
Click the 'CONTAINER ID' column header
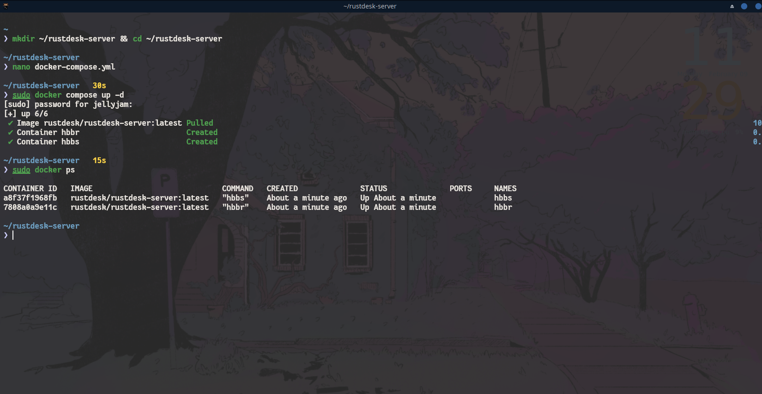click(30, 189)
